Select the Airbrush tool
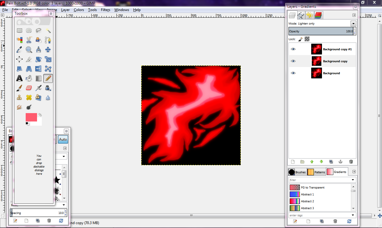This screenshot has width=382, height=228. 39,88
